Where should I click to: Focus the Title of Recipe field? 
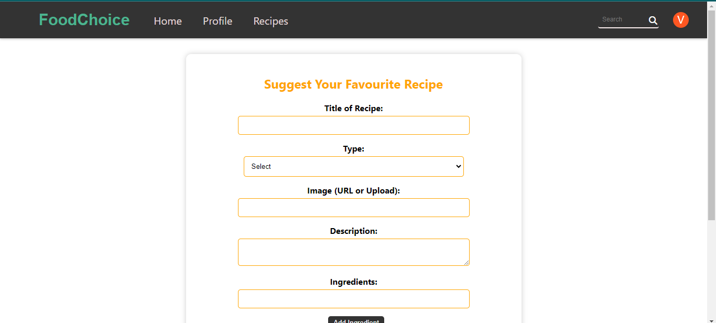click(353, 125)
